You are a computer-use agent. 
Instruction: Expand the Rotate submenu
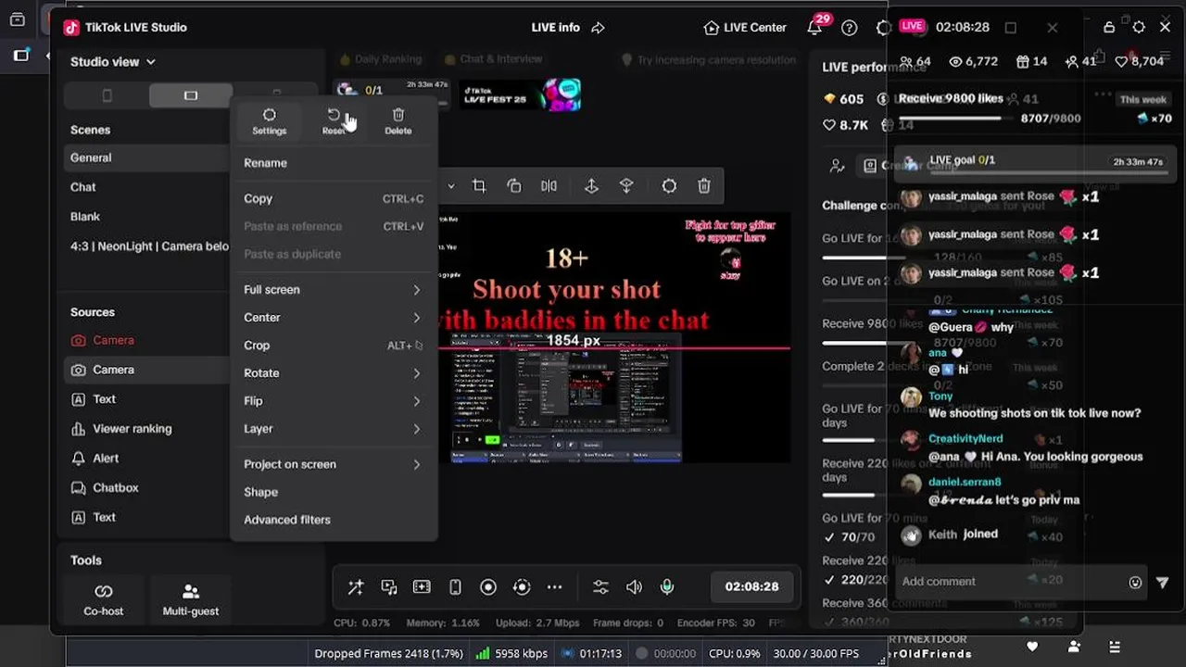tap(334, 373)
